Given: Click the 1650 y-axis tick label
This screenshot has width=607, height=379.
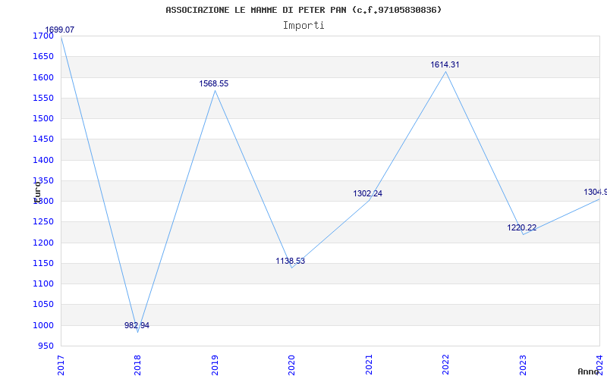Looking at the screenshot, I should coord(43,56).
